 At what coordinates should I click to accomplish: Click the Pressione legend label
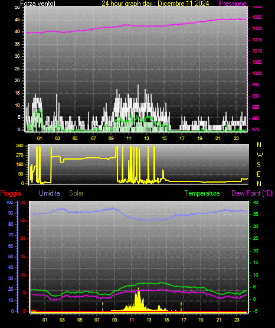(x=233, y=4)
